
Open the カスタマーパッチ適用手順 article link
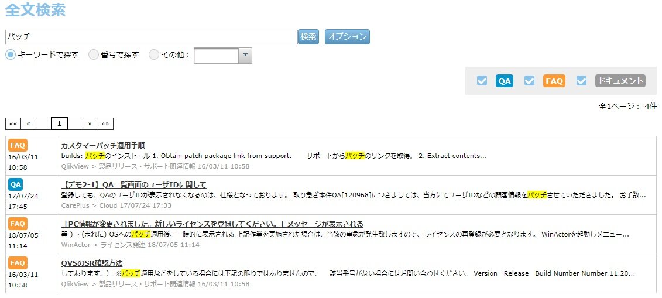tap(102, 145)
